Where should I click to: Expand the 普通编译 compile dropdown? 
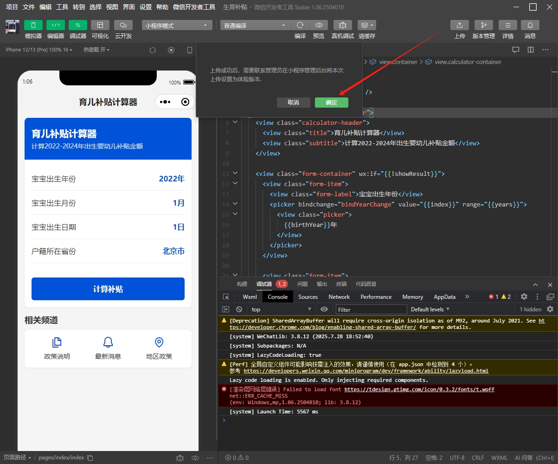tap(255, 26)
